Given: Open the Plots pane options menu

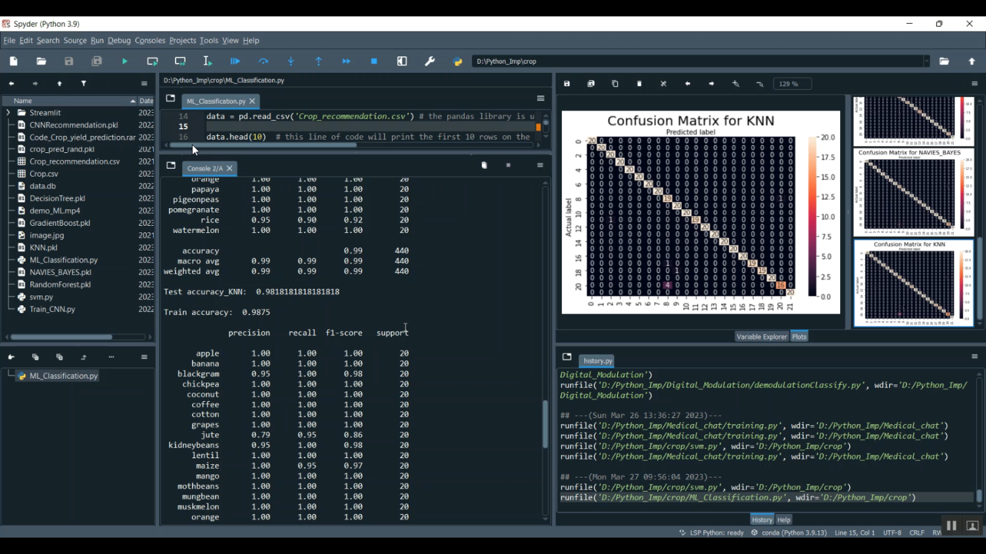Looking at the screenshot, I should pyautogui.click(x=974, y=84).
